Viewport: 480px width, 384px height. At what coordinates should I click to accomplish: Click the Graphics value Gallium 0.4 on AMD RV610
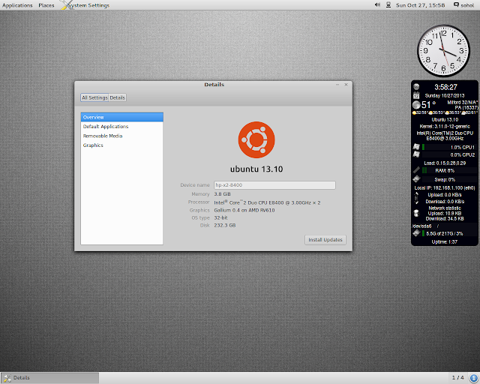[244, 210]
